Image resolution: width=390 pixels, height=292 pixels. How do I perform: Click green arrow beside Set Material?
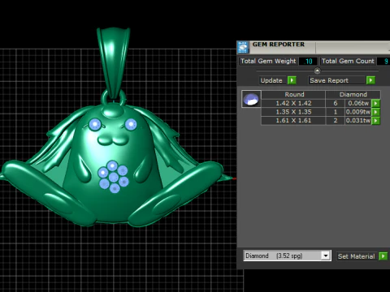[383, 256]
